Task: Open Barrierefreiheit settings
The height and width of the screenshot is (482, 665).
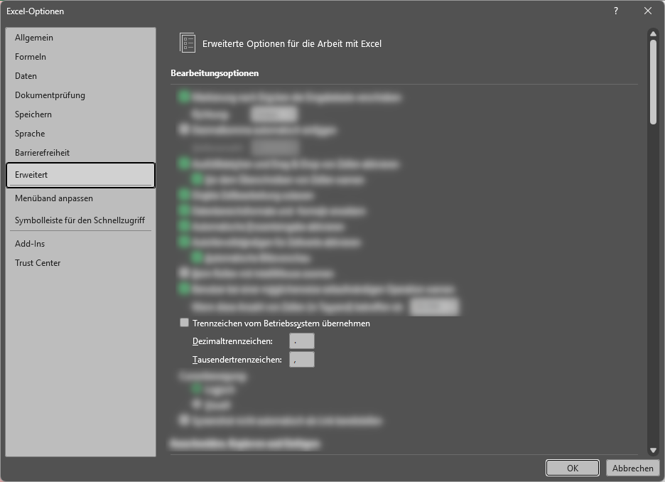Action: tap(80, 152)
